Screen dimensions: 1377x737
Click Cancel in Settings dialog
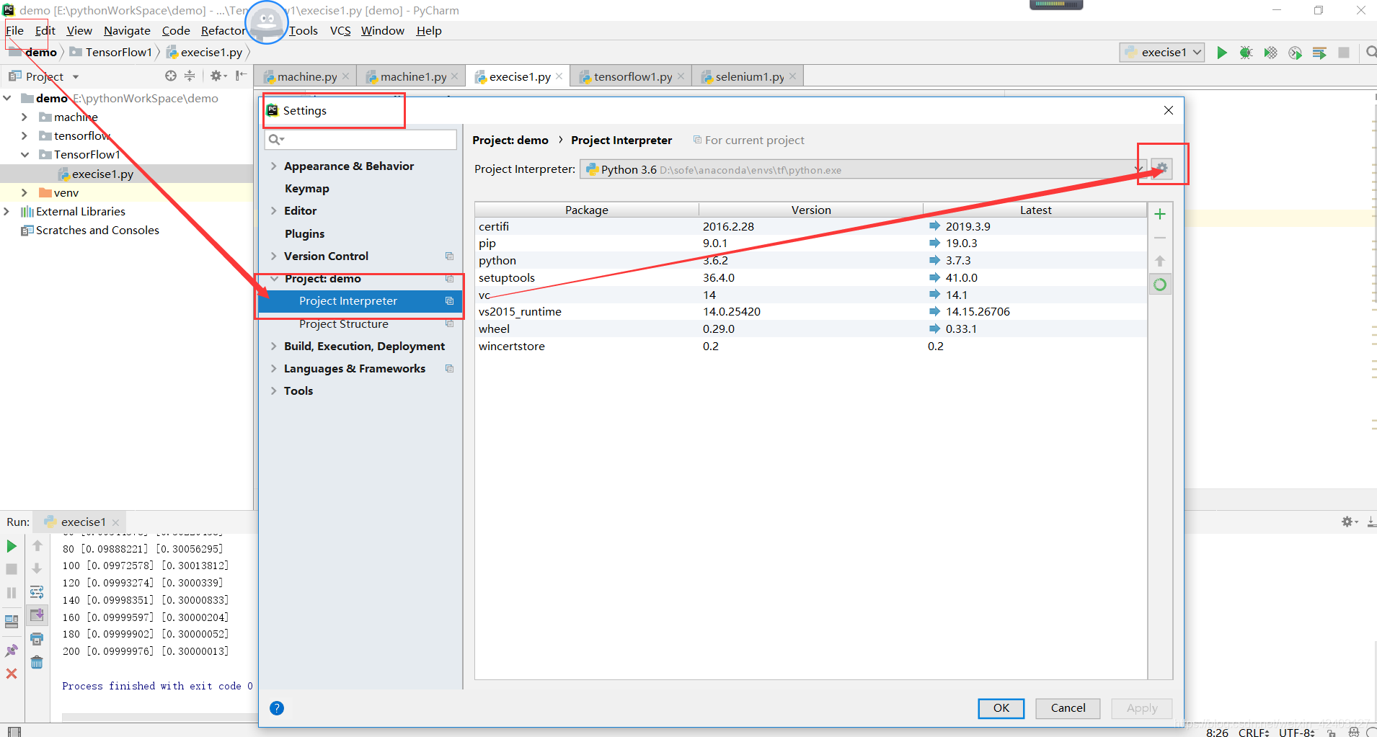(1068, 708)
